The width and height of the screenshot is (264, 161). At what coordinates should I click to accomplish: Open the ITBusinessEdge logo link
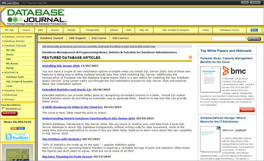10,3
